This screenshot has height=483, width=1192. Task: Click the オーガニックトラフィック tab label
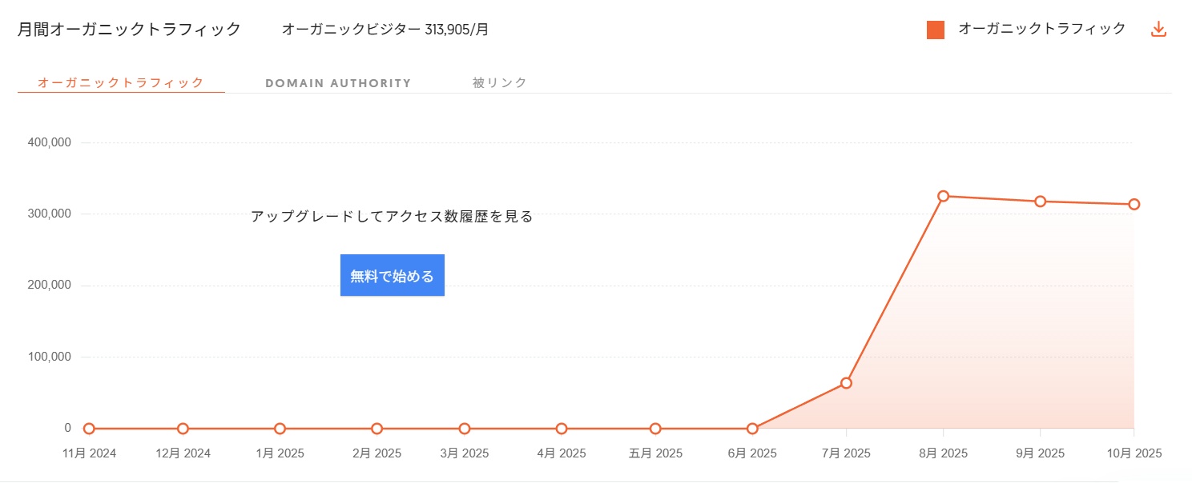119,82
